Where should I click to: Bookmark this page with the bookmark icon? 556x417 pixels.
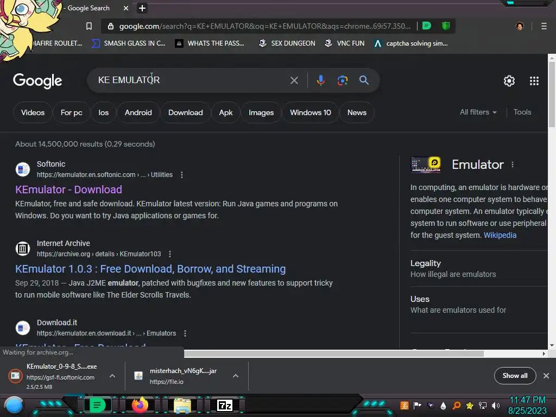89,26
